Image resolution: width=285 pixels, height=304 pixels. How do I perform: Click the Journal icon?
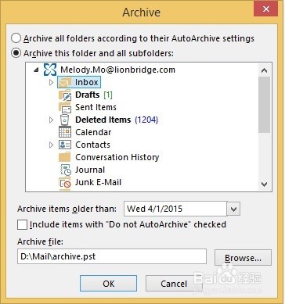point(65,170)
